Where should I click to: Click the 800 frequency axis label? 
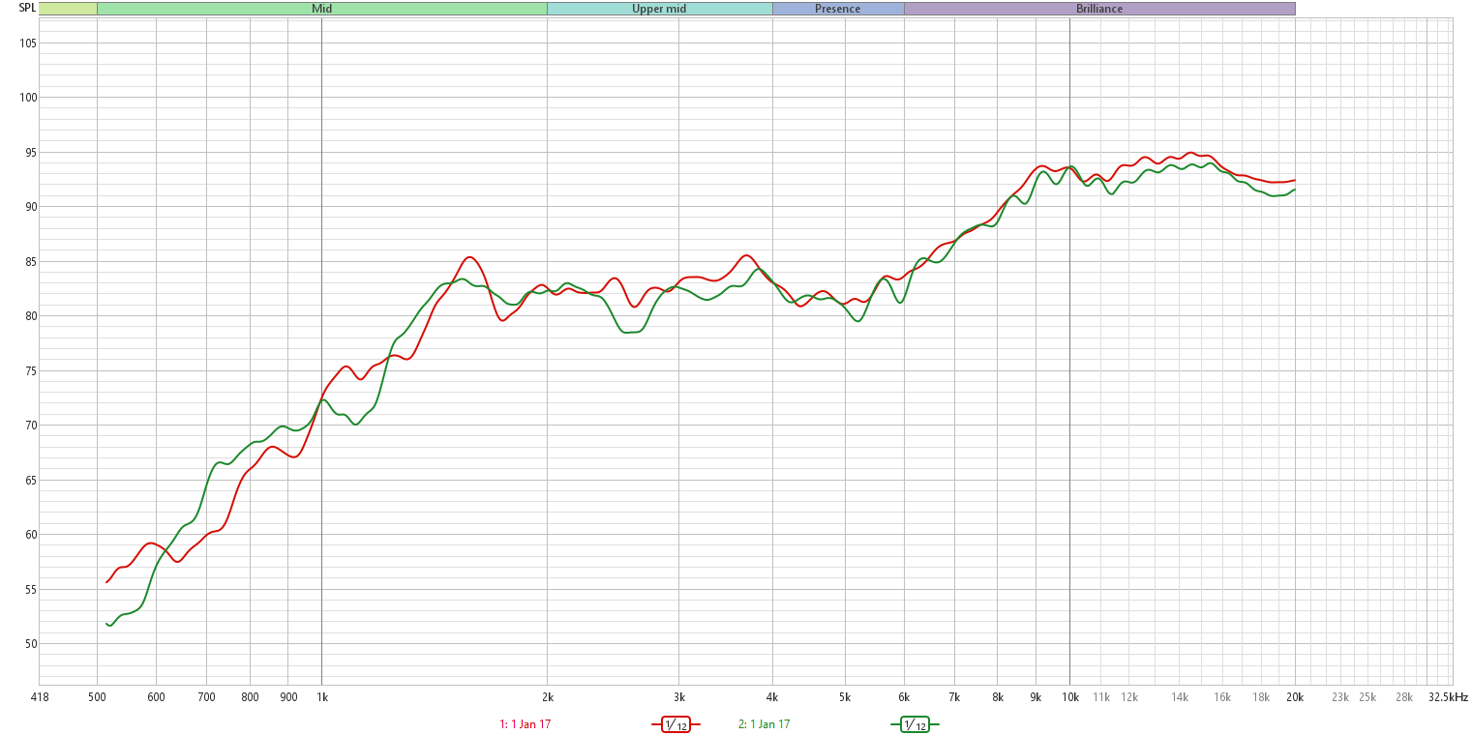tap(251, 696)
